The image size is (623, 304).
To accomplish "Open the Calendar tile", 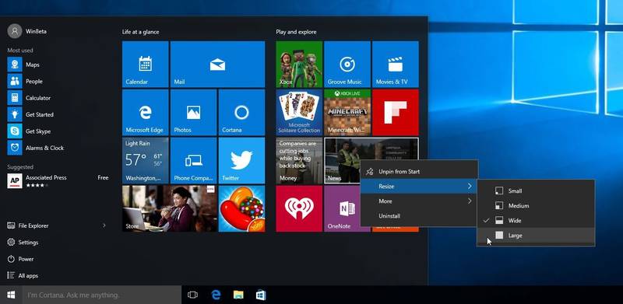I will [x=145, y=65].
